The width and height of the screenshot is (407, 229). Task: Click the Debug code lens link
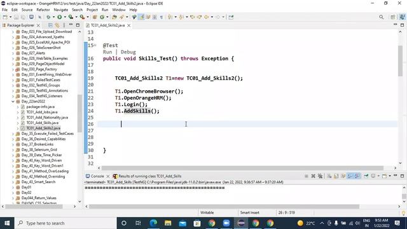(x=128, y=52)
